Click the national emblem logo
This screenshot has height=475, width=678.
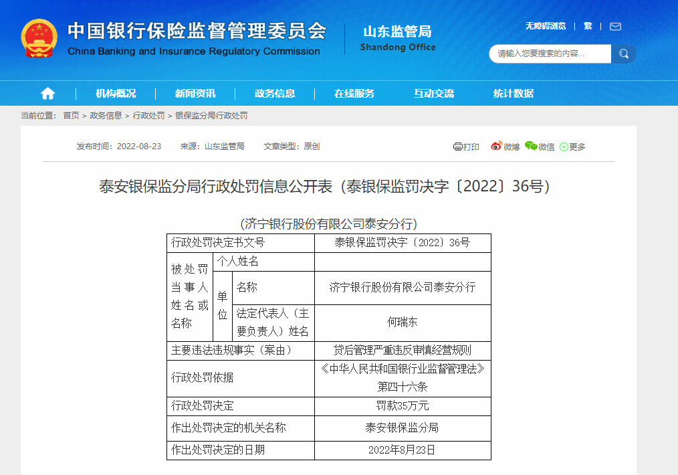coord(37,36)
